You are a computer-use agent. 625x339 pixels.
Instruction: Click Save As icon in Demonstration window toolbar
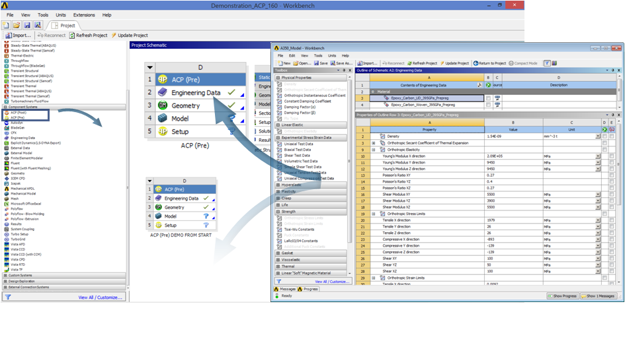(38, 25)
